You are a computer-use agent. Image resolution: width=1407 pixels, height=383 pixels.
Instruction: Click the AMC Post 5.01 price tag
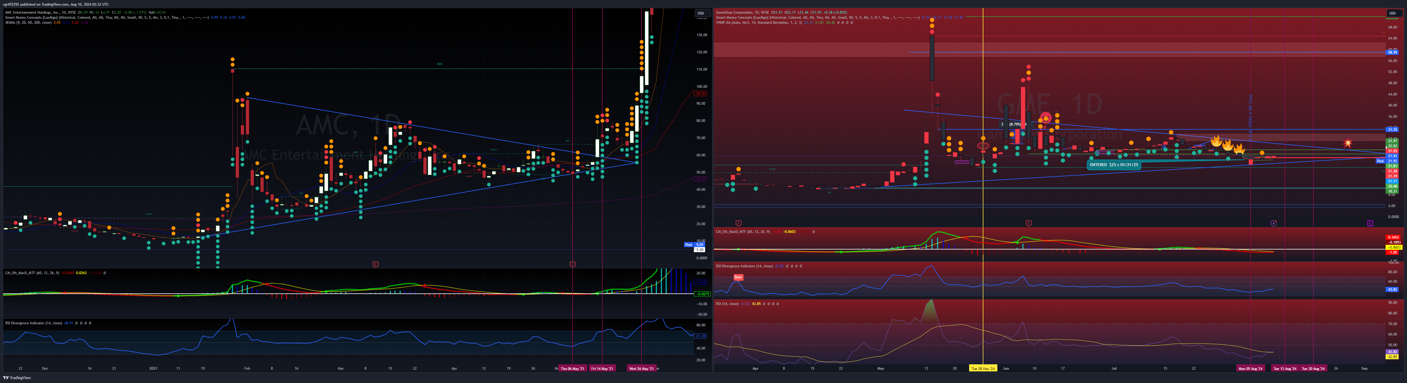[x=694, y=245]
